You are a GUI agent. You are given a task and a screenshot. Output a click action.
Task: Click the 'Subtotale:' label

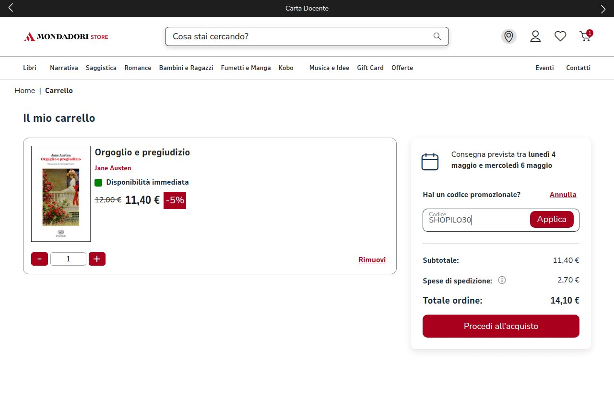[441, 260]
